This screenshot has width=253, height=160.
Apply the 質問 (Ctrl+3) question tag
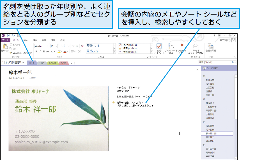point(128,52)
